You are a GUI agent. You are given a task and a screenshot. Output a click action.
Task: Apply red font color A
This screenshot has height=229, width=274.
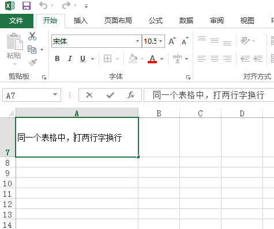click(152, 59)
